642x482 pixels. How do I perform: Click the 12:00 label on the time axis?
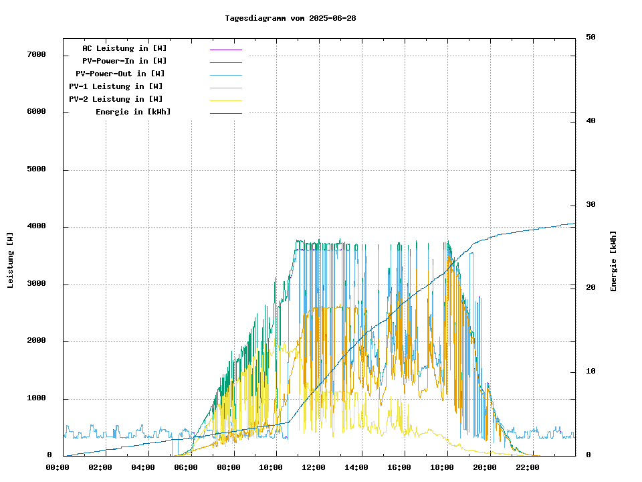pos(314,467)
